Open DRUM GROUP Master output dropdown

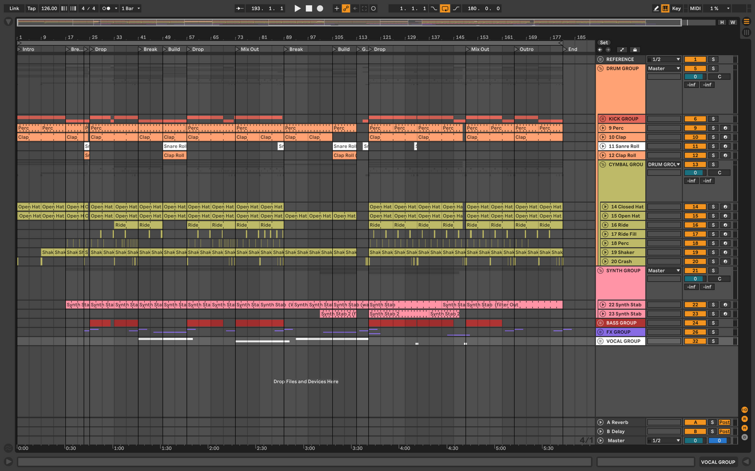(x=664, y=68)
